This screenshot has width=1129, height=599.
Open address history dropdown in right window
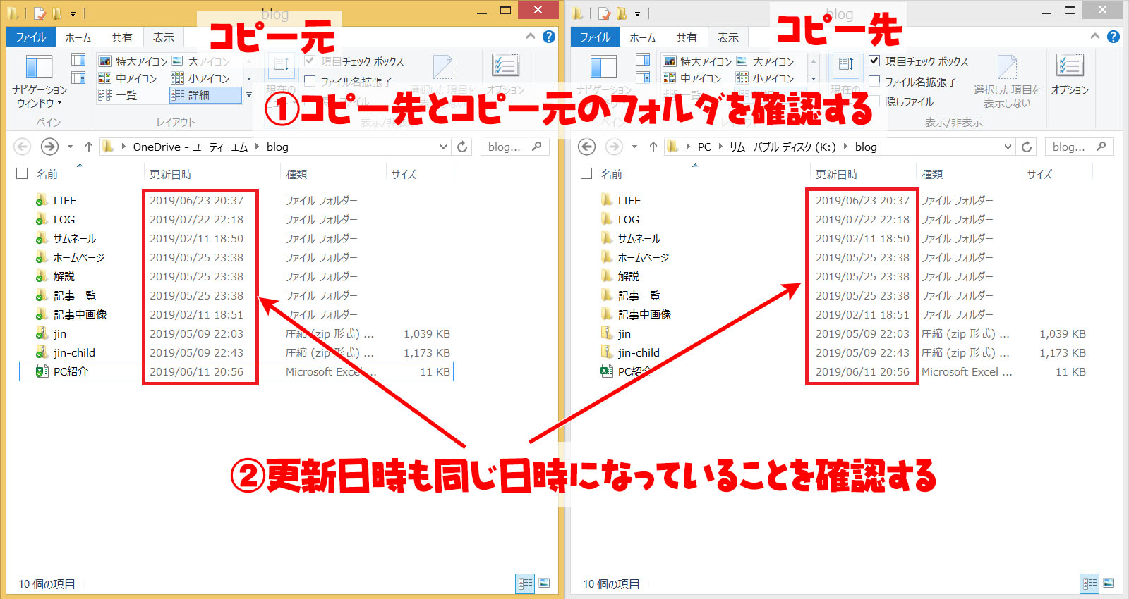(1008, 147)
